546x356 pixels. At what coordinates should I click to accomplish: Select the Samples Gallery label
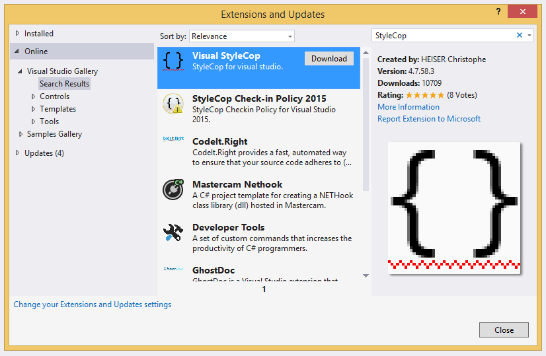point(54,134)
